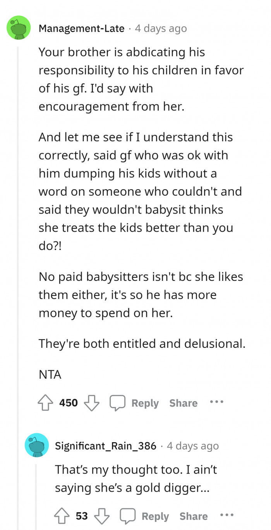The image size is (271, 530).
Task: Open more options on Management-Late's comment
Action: [x=216, y=402]
